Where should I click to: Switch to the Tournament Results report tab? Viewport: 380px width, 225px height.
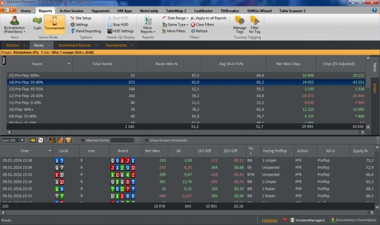point(74,45)
